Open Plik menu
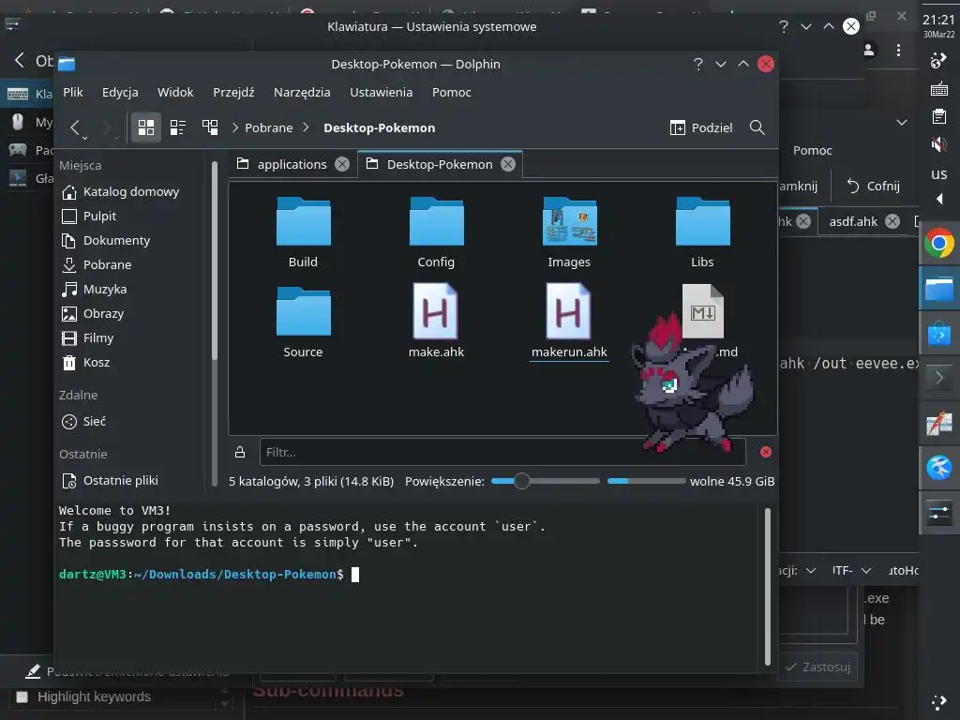This screenshot has width=960, height=720. (x=73, y=92)
